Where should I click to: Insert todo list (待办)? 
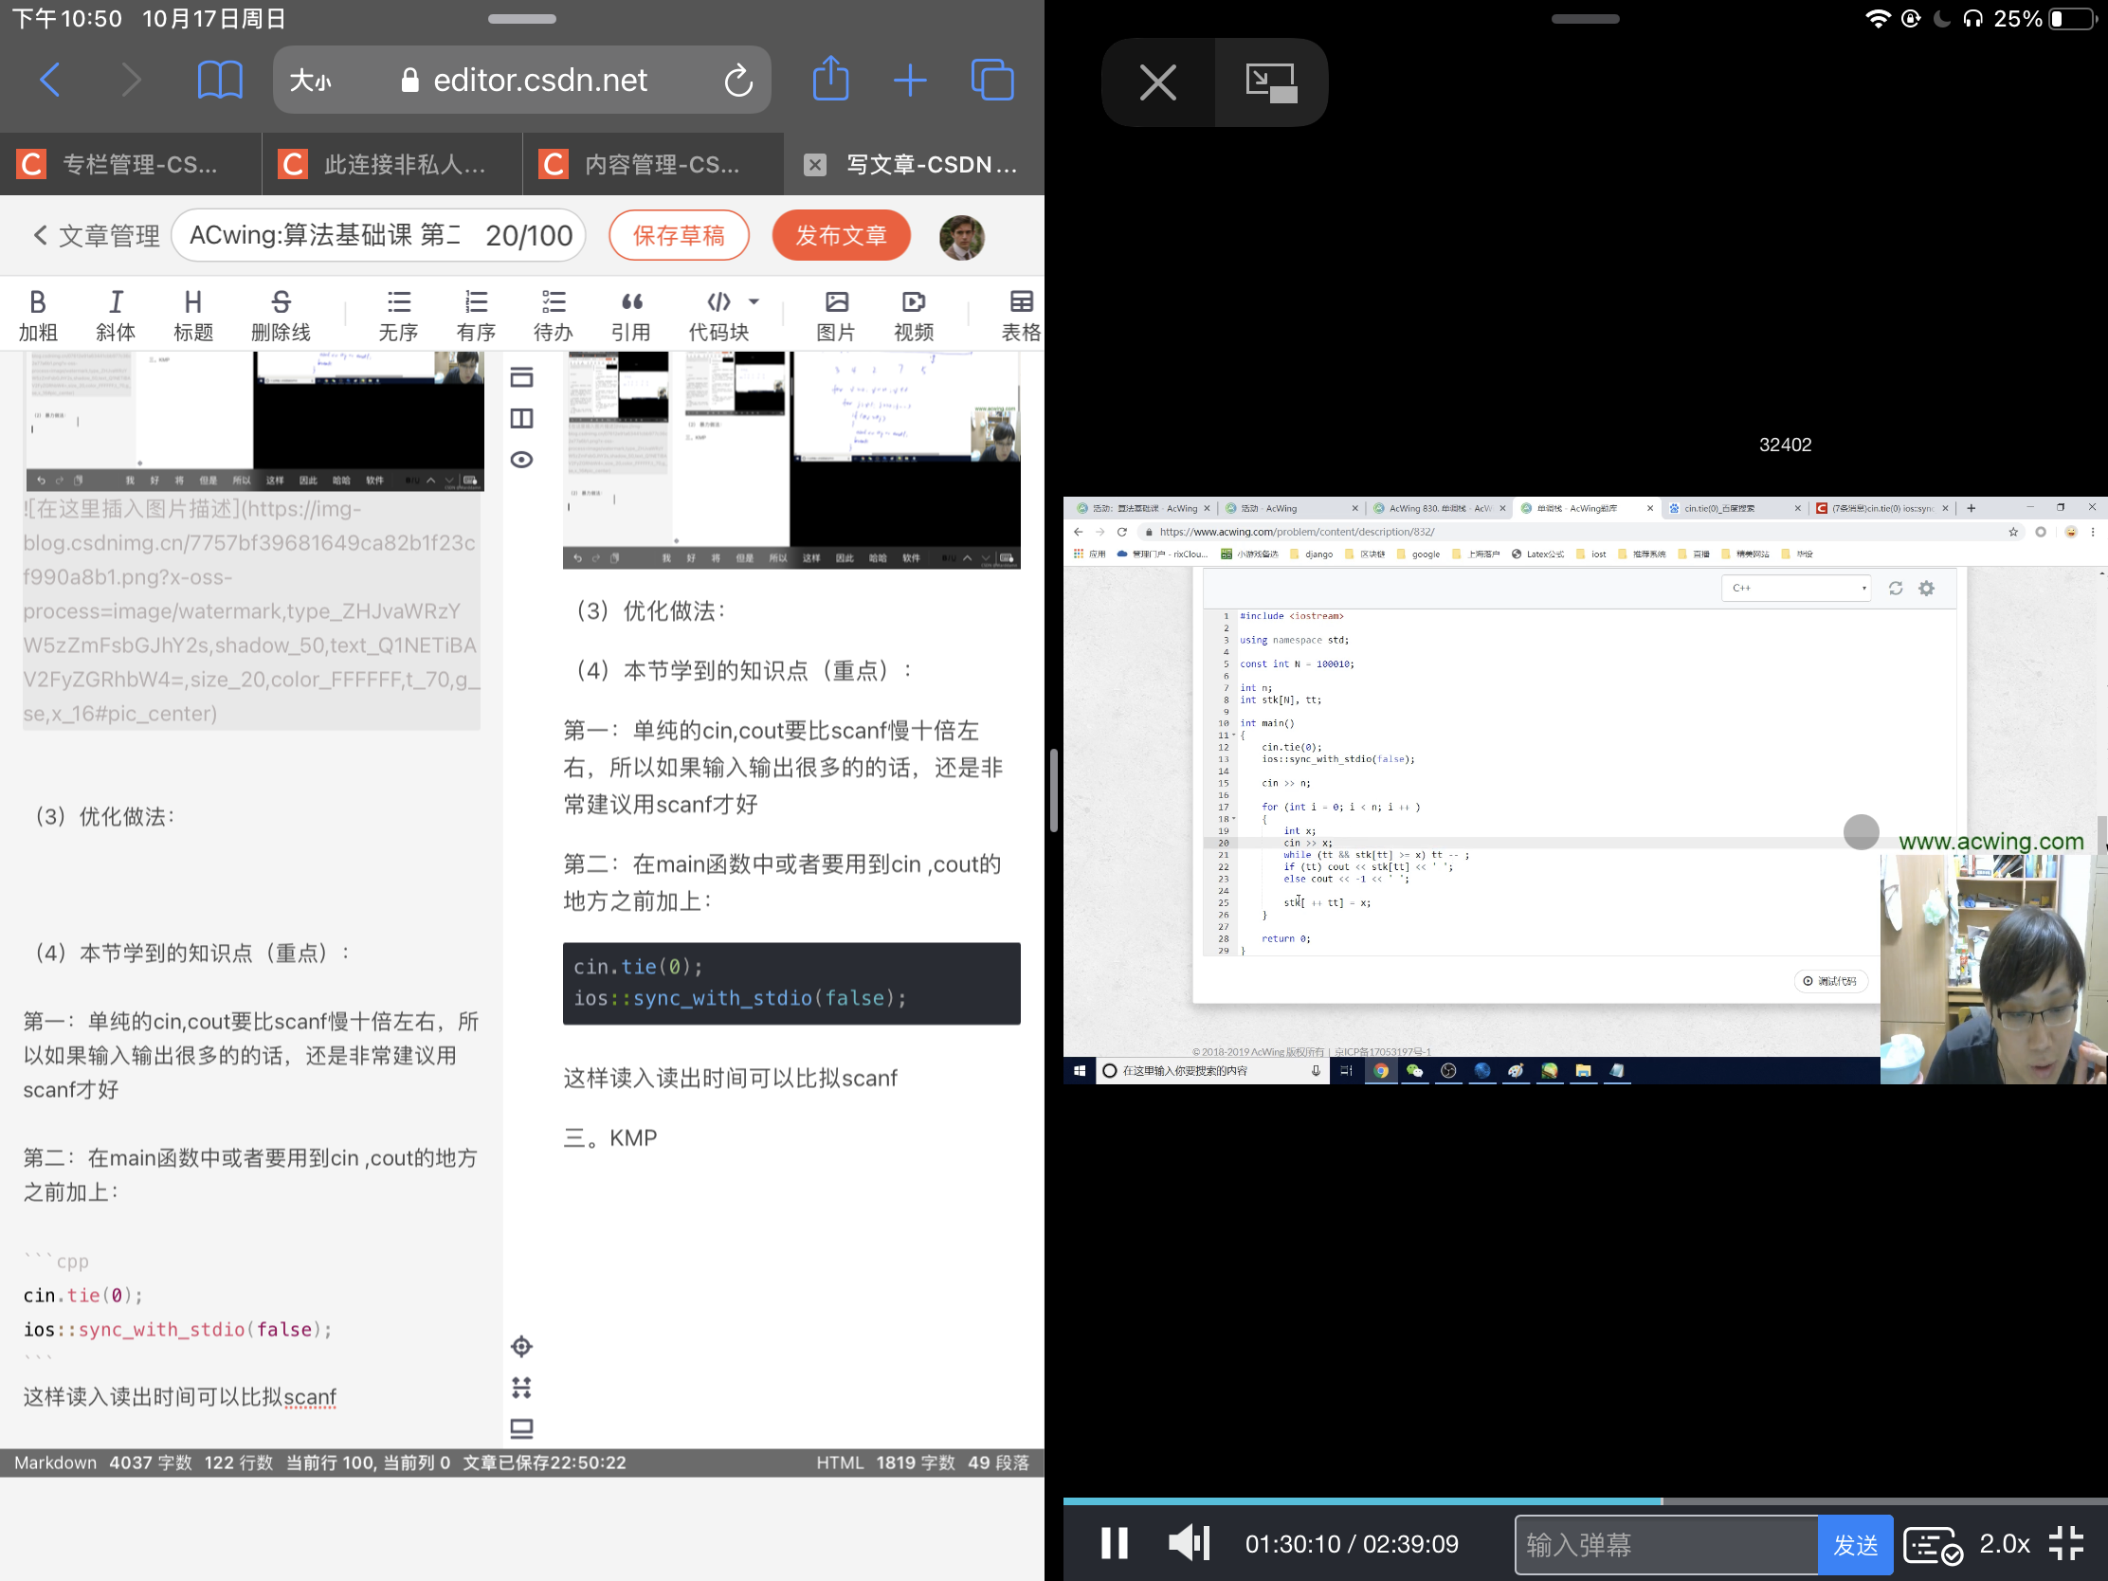(x=554, y=316)
